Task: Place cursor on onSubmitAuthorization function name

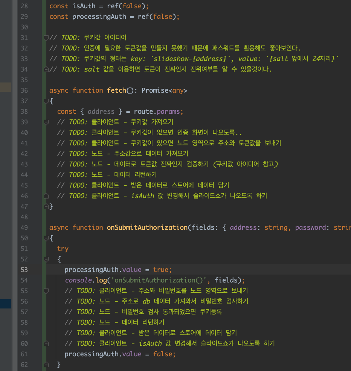Action: click(x=147, y=227)
